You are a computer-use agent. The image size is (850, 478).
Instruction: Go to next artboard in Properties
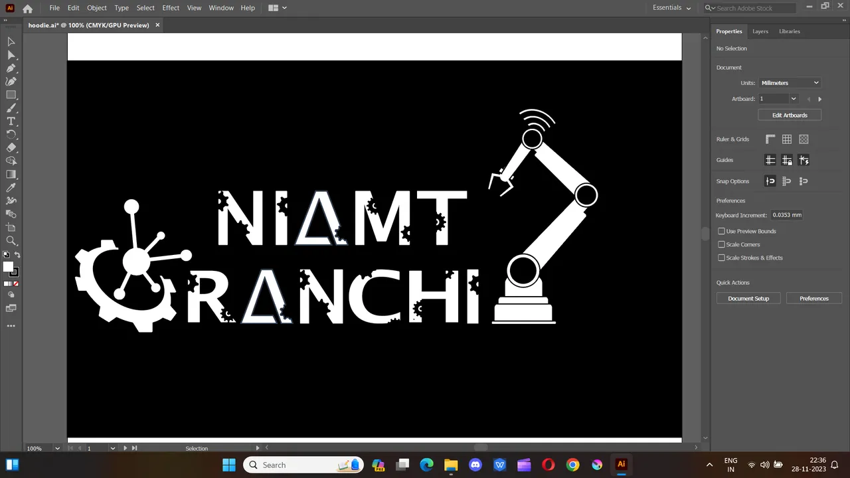click(x=819, y=99)
